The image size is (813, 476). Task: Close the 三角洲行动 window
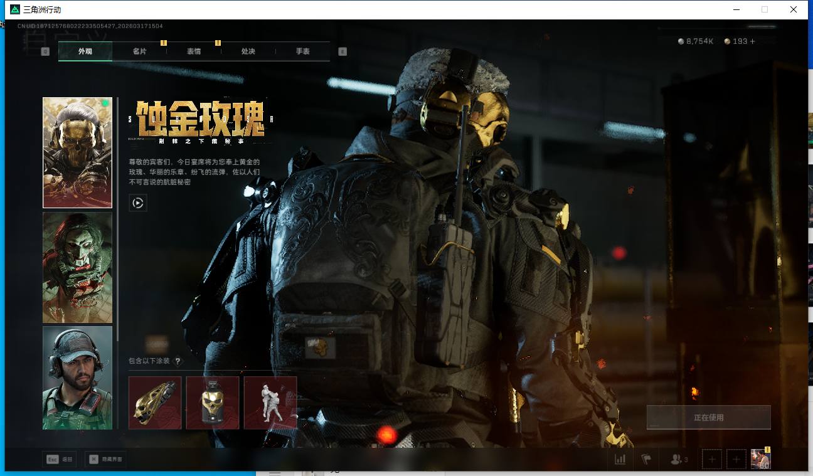click(x=794, y=9)
